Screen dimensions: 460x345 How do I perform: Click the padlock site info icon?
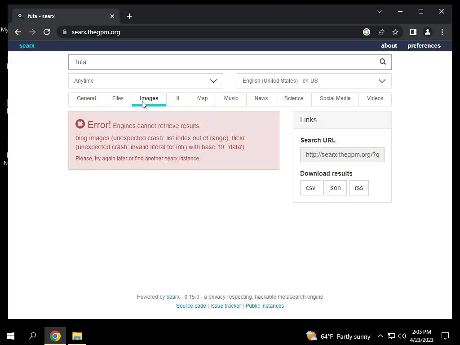[x=65, y=32]
